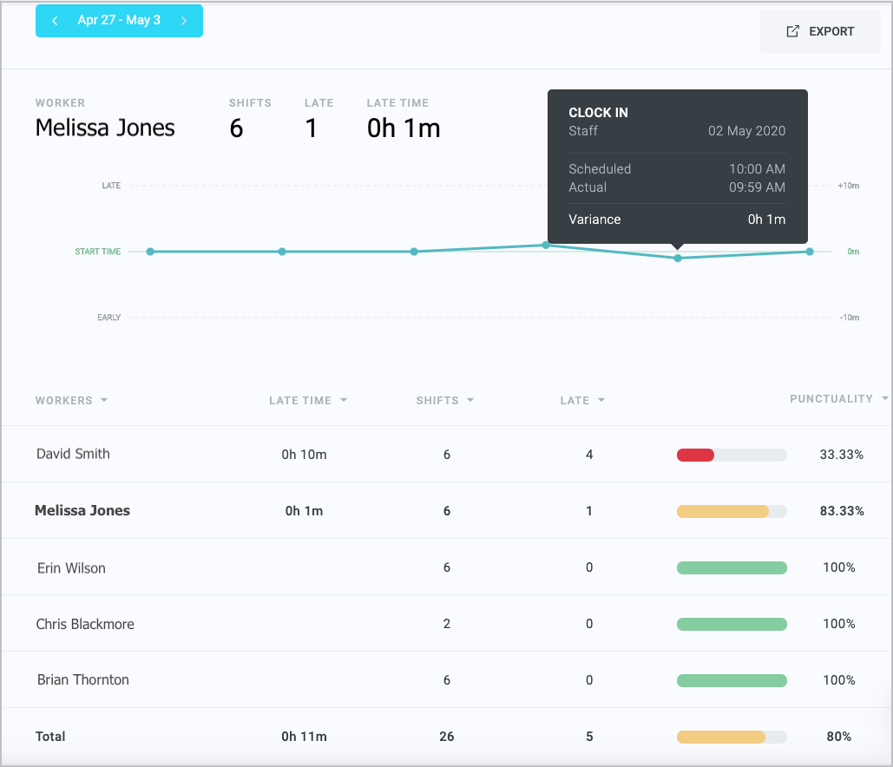Sort by Workers column dropdown arrow
Viewport: 893px width, 767px height.
click(104, 401)
